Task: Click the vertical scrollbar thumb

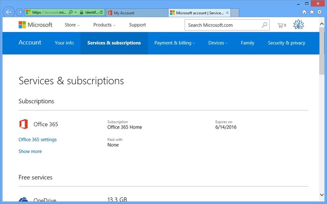Action: 322,51
